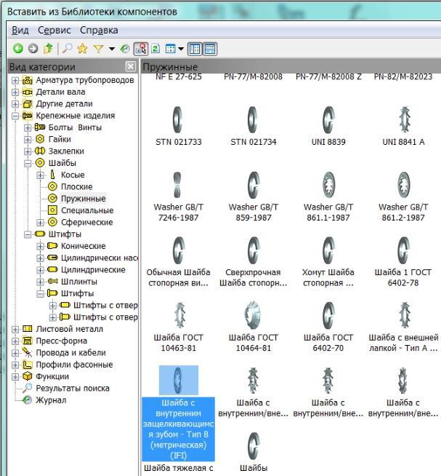Close the Вид категории panel
The height and width of the screenshot is (476, 441).
tap(131, 66)
